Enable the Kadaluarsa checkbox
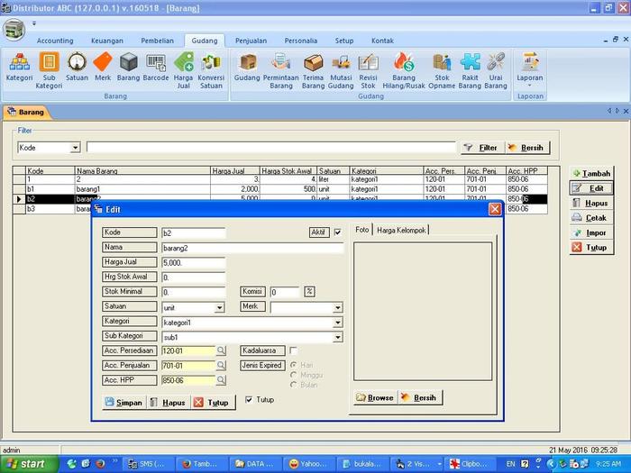 (293, 350)
